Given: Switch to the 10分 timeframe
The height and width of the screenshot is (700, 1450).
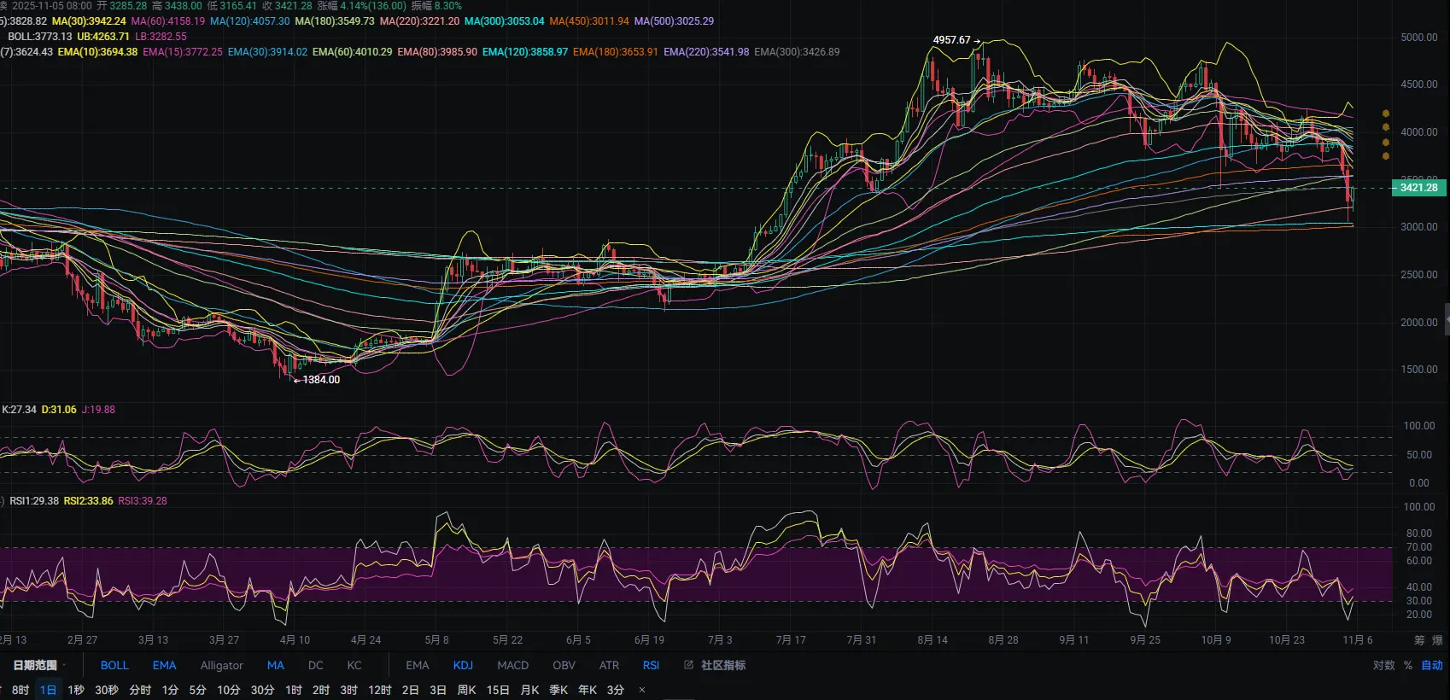Looking at the screenshot, I should pyautogui.click(x=228, y=690).
